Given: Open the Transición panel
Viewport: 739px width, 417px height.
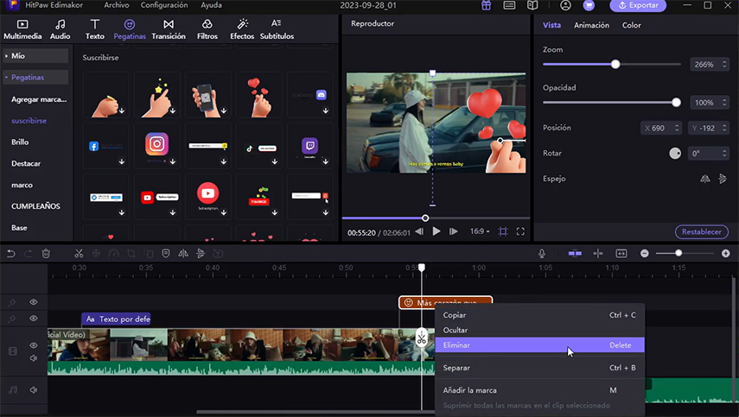Looking at the screenshot, I should 169,29.
